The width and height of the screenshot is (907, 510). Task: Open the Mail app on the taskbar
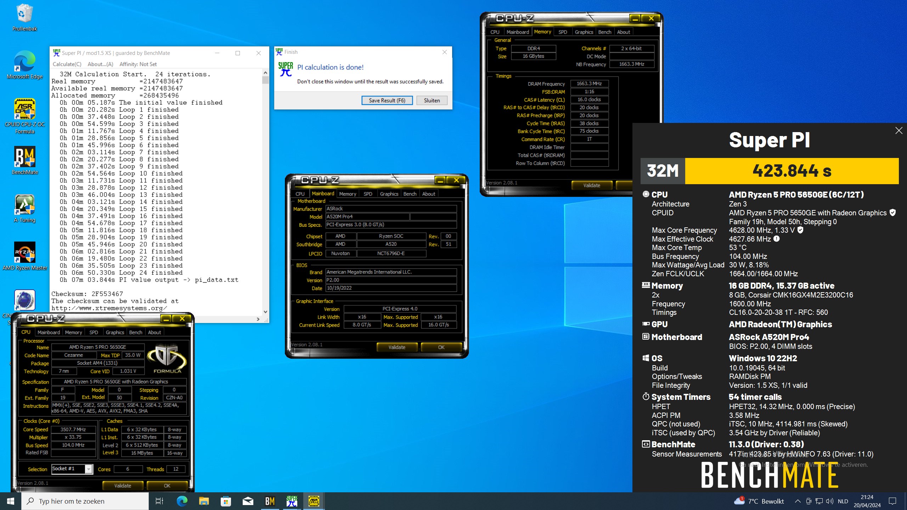point(248,501)
